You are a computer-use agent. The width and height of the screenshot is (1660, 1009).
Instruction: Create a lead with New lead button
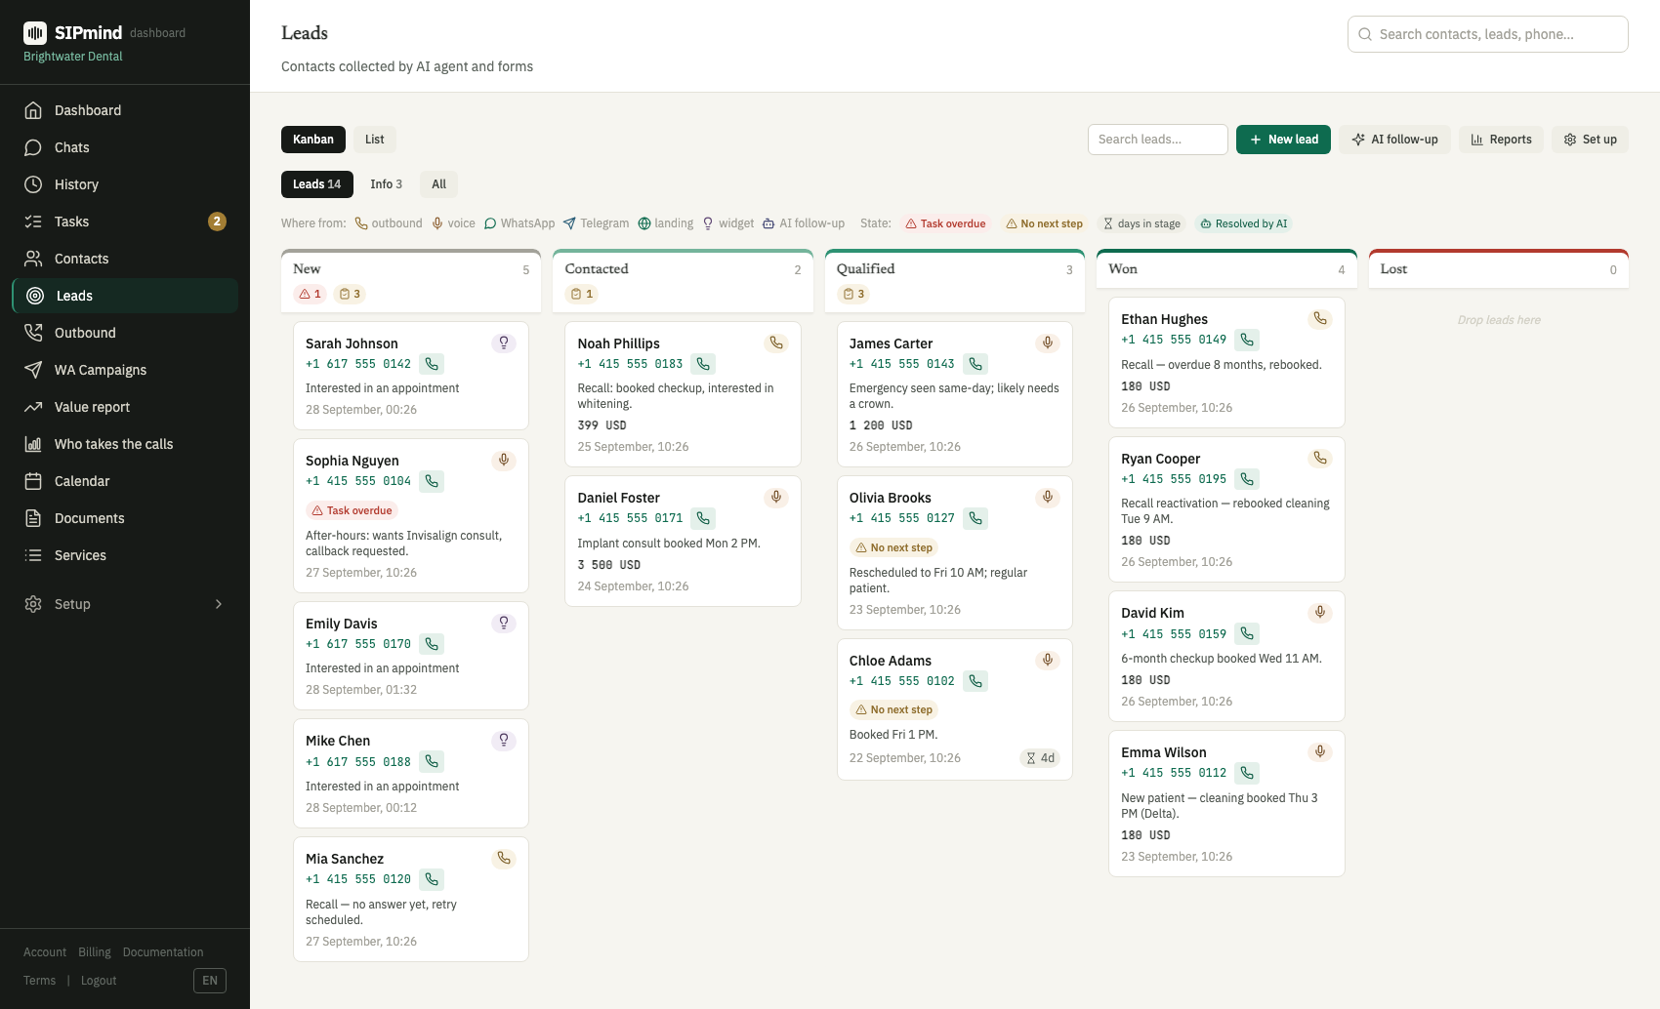1283,140
